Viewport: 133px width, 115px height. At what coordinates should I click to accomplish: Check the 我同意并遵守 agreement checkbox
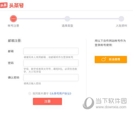click(x=30, y=93)
